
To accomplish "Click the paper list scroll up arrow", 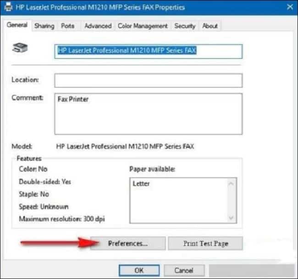I will click(x=231, y=184).
